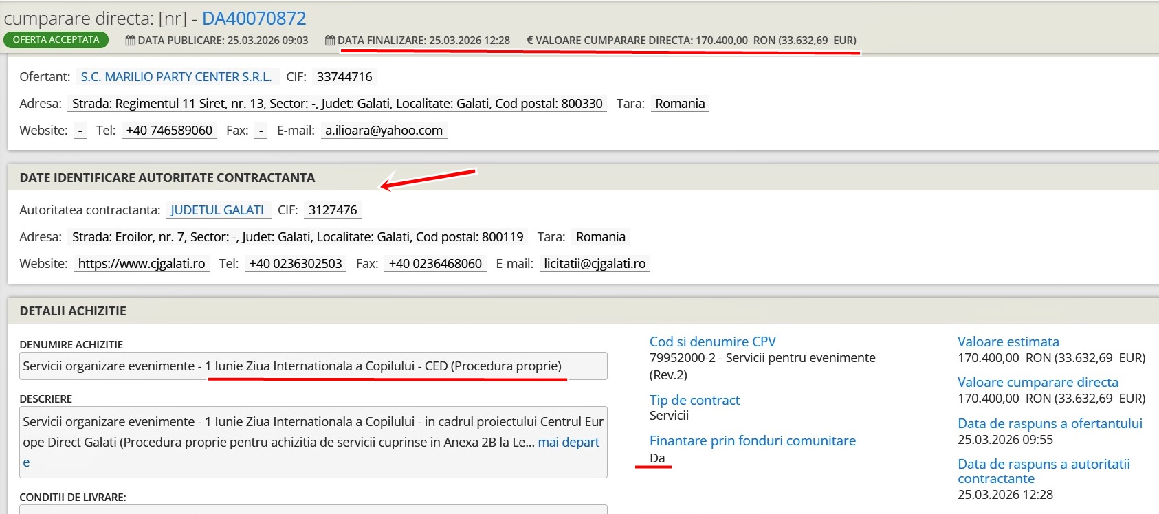Click the Valoare estimata label

coord(1008,342)
